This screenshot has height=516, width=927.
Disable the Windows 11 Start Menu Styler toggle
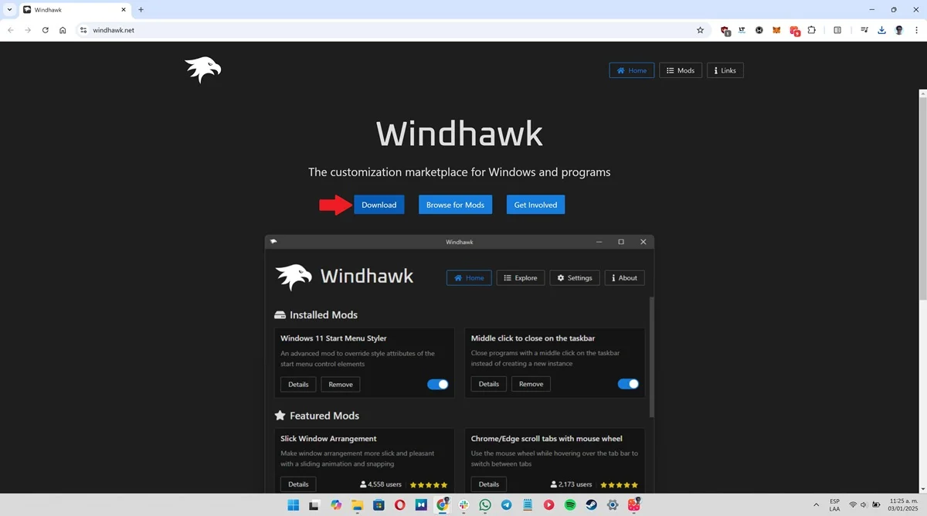point(437,384)
